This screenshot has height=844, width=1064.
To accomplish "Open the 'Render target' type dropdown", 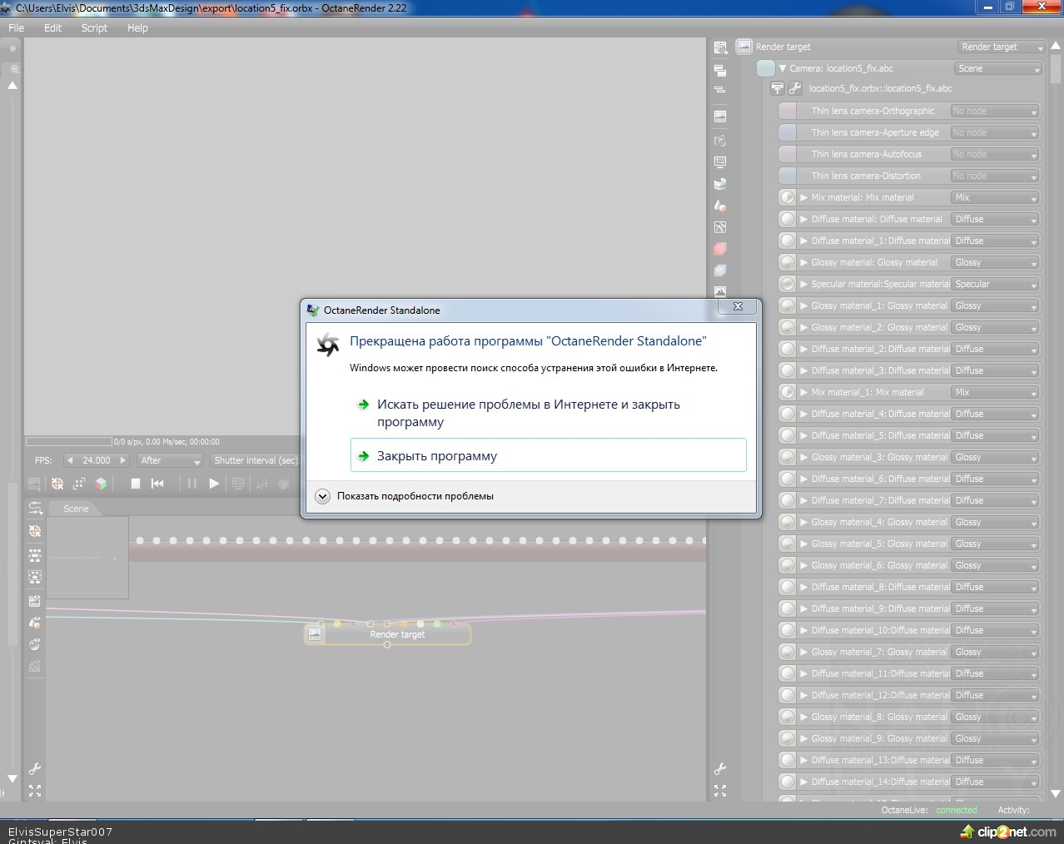I will tap(1001, 47).
